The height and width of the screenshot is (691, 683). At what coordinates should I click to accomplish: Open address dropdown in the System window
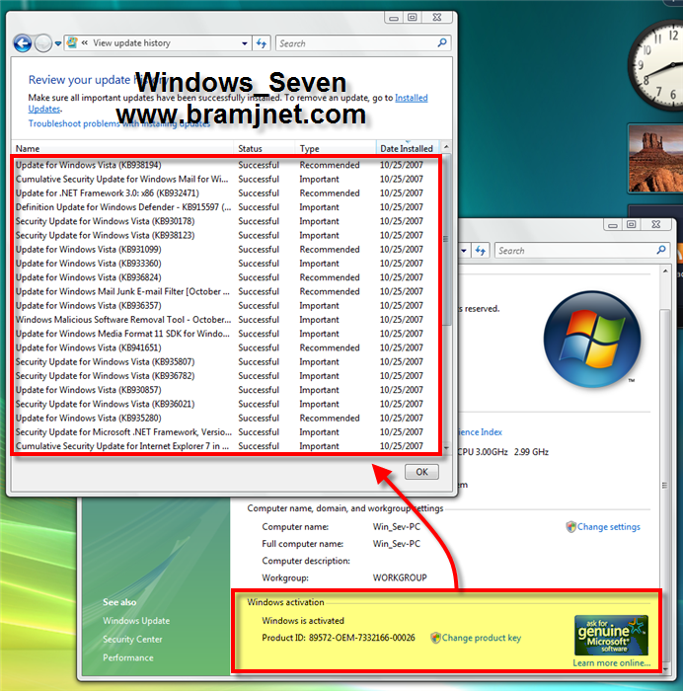click(464, 251)
